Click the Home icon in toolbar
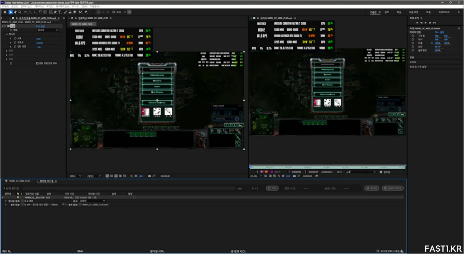 tap(5, 12)
